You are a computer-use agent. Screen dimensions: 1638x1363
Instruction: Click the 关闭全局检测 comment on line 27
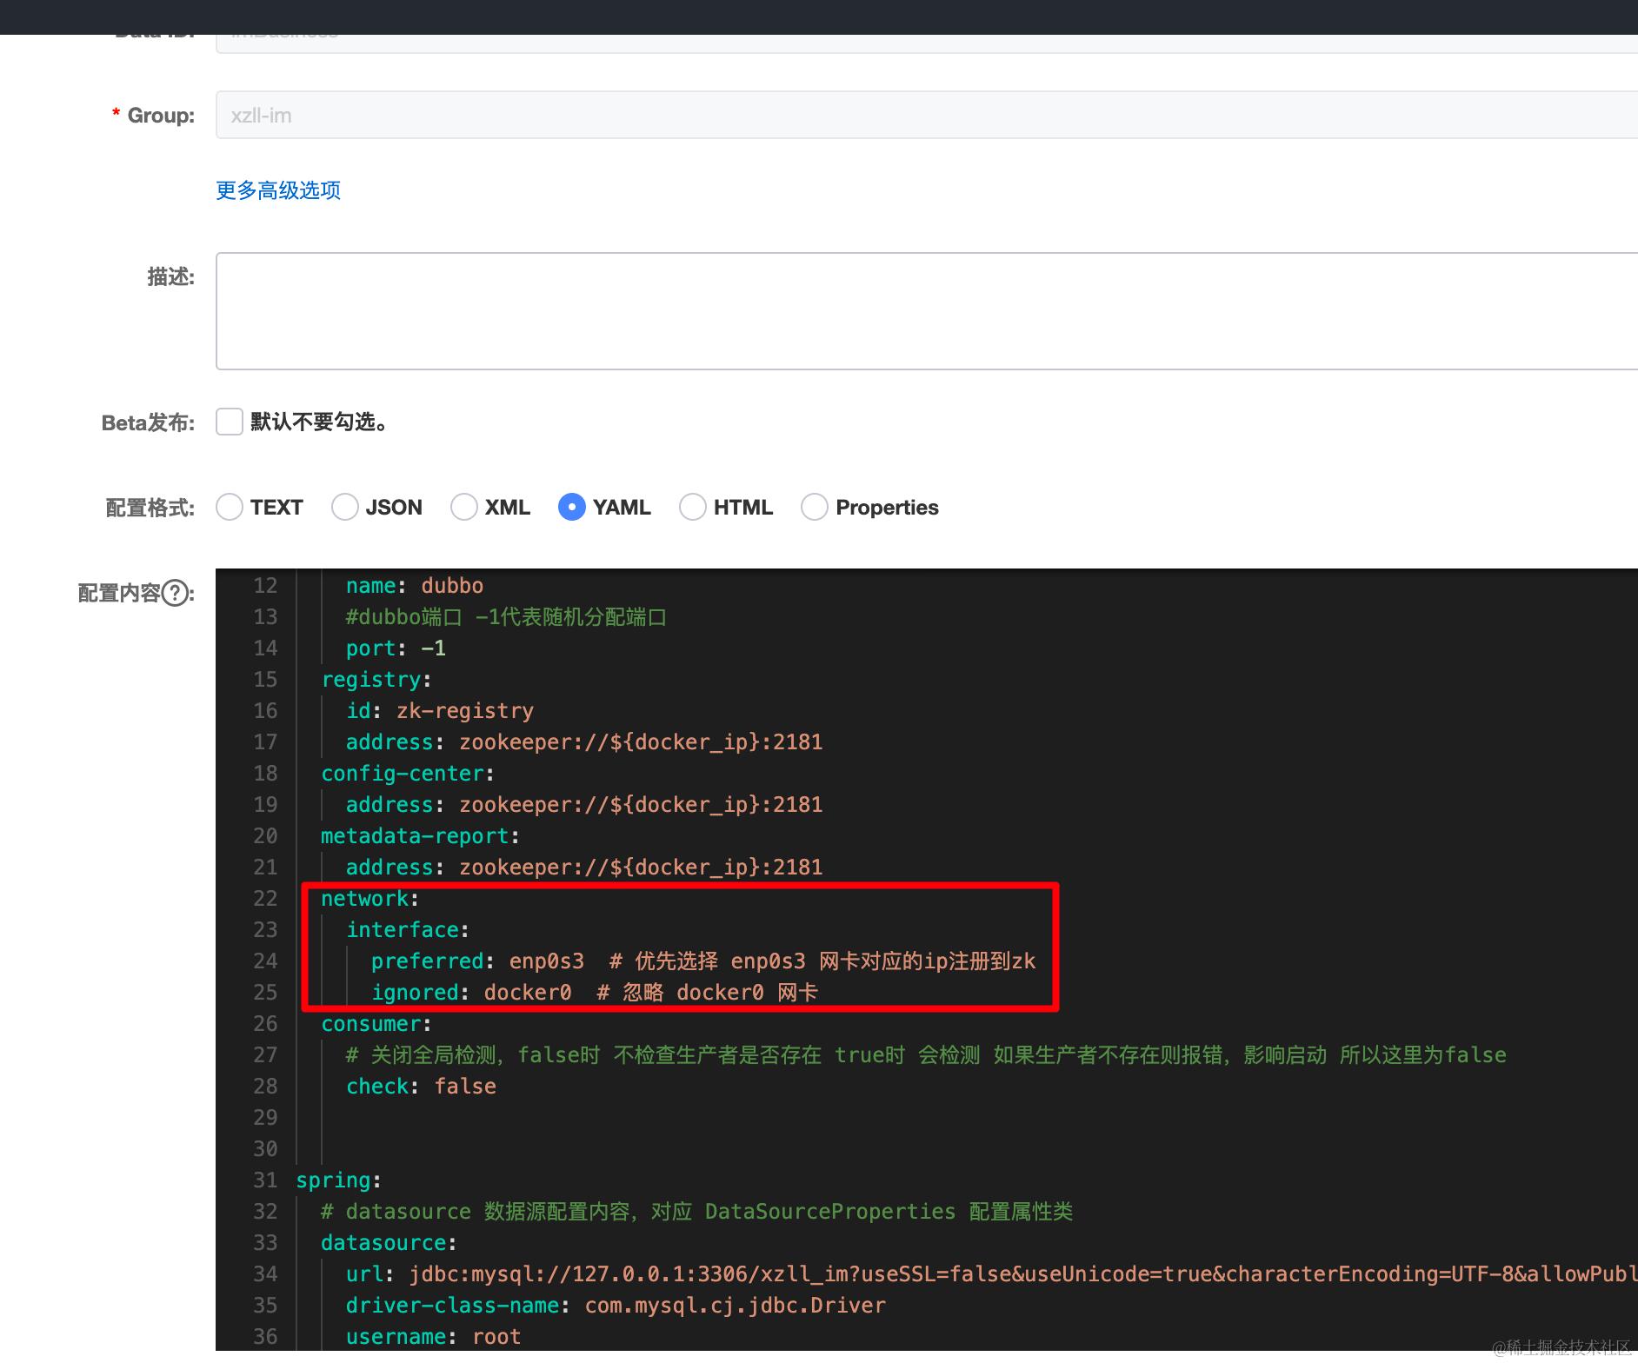[x=926, y=1055]
